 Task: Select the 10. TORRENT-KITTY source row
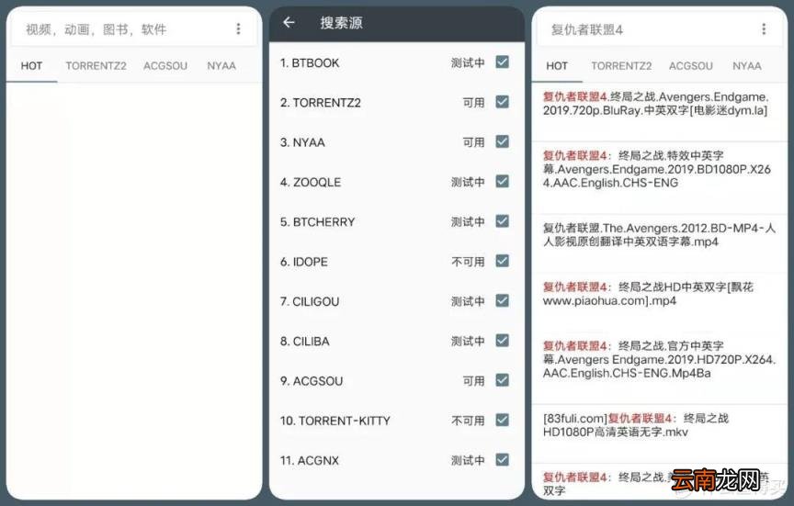click(396, 421)
